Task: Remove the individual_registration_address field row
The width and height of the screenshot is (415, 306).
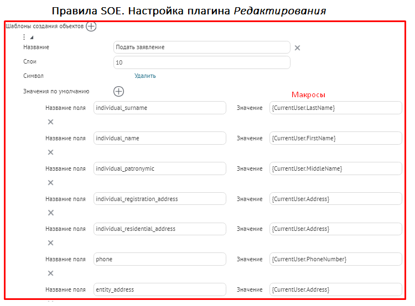Action: pyautogui.click(x=50, y=213)
